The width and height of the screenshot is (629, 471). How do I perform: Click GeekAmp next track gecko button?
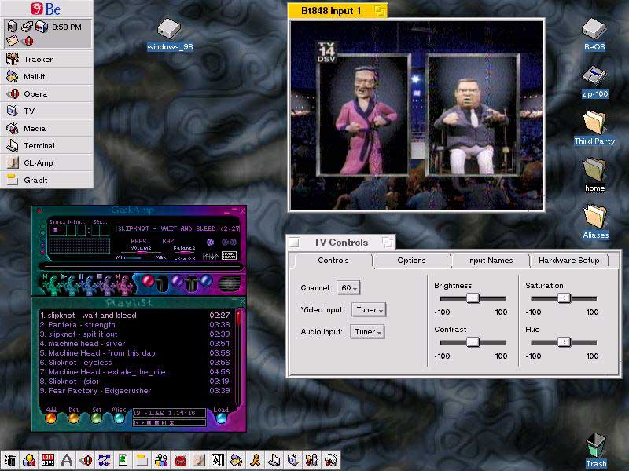click(123, 283)
